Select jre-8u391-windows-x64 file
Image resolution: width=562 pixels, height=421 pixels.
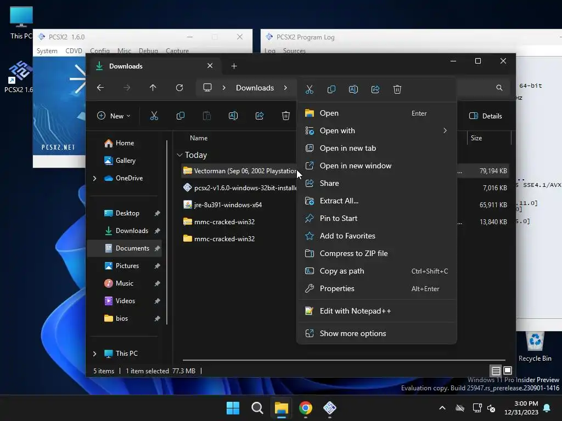tap(228, 205)
